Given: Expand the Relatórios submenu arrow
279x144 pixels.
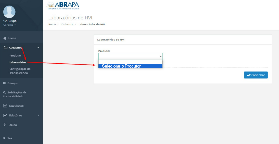Looking at the screenshot, I should coord(38,115).
